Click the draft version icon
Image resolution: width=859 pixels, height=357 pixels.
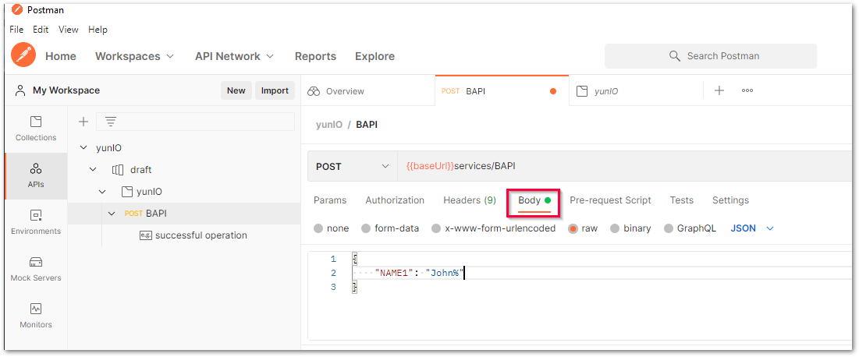point(118,170)
